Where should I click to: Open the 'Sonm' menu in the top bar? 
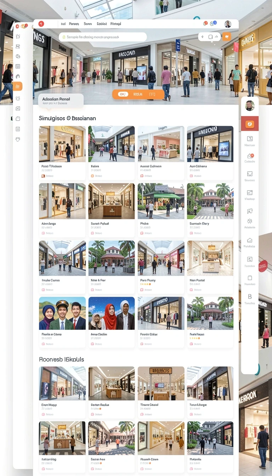click(x=88, y=24)
